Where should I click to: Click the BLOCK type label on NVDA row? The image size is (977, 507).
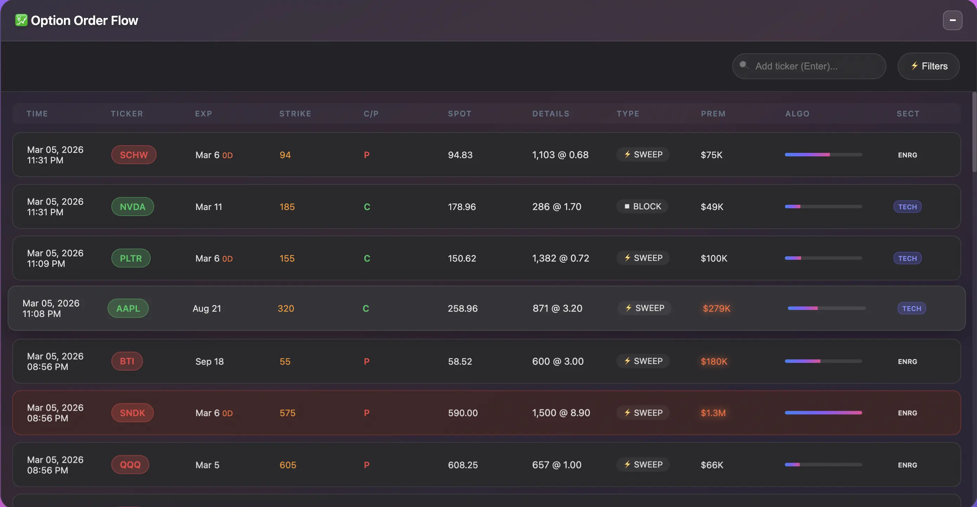647,207
